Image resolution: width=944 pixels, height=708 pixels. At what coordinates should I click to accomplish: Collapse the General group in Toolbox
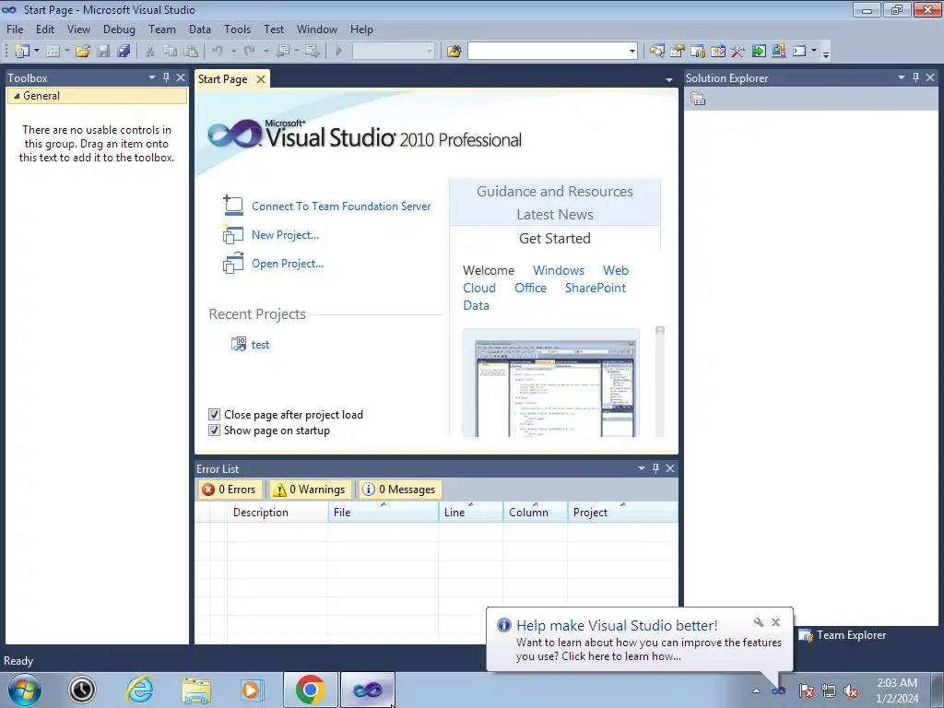click(x=17, y=96)
